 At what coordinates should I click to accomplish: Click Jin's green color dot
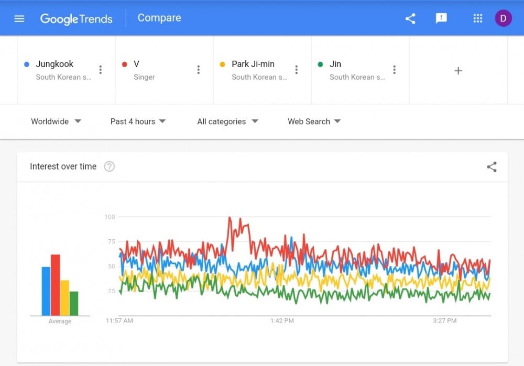coord(321,64)
